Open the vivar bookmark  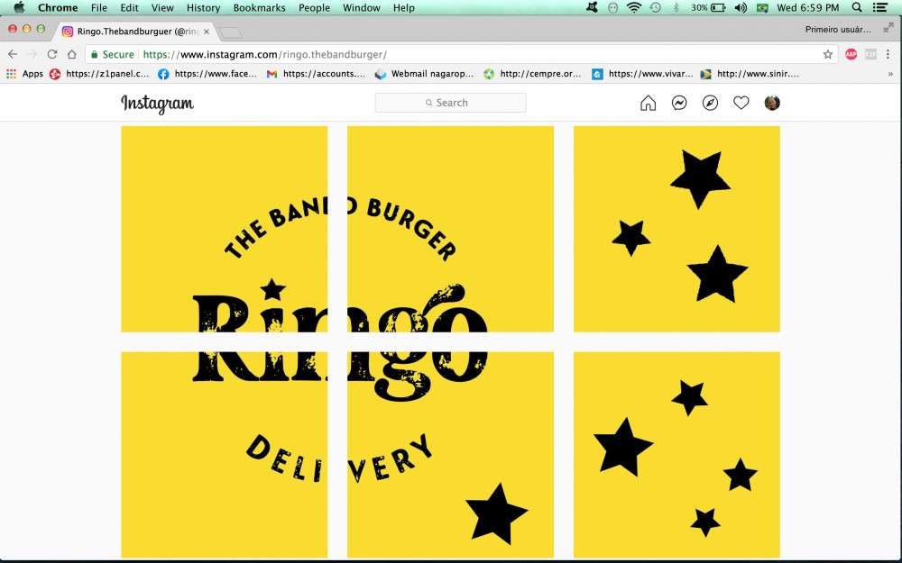click(642, 74)
